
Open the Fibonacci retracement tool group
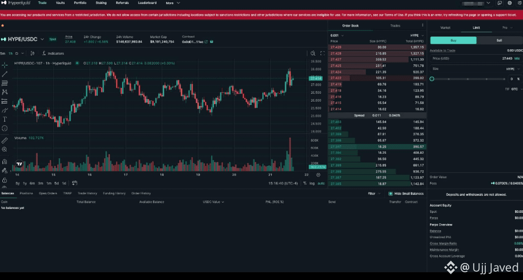(x=5, y=83)
